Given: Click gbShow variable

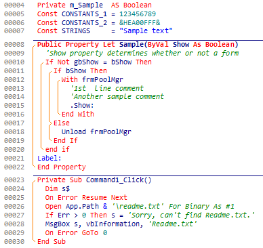Looking at the screenshot, I should click(x=86, y=62).
